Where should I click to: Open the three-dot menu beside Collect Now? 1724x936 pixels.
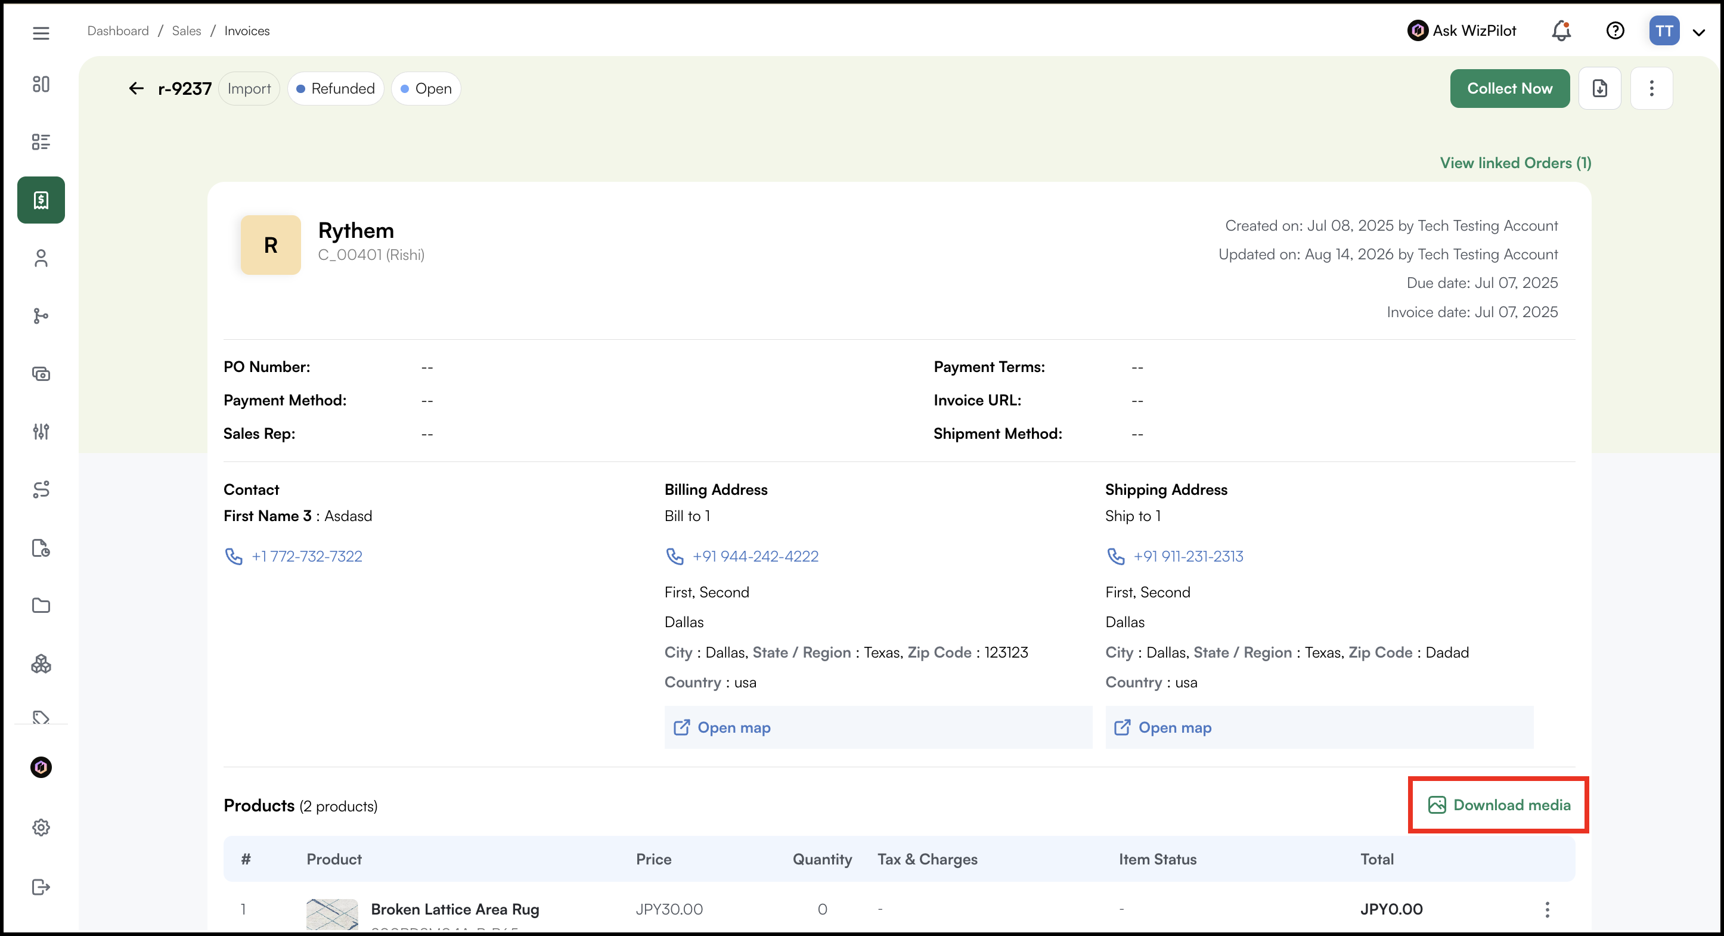pos(1652,88)
